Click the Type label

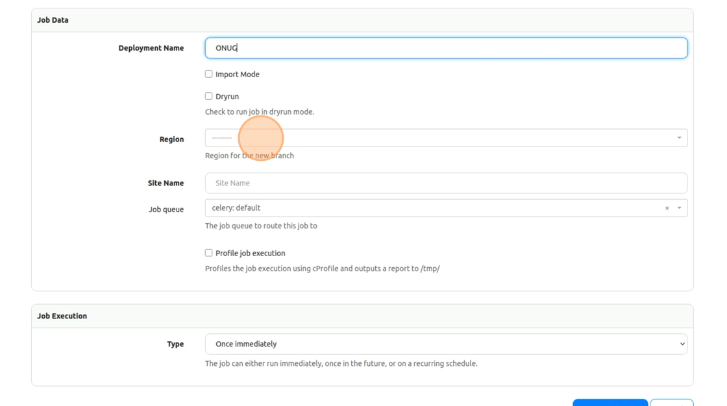175,344
